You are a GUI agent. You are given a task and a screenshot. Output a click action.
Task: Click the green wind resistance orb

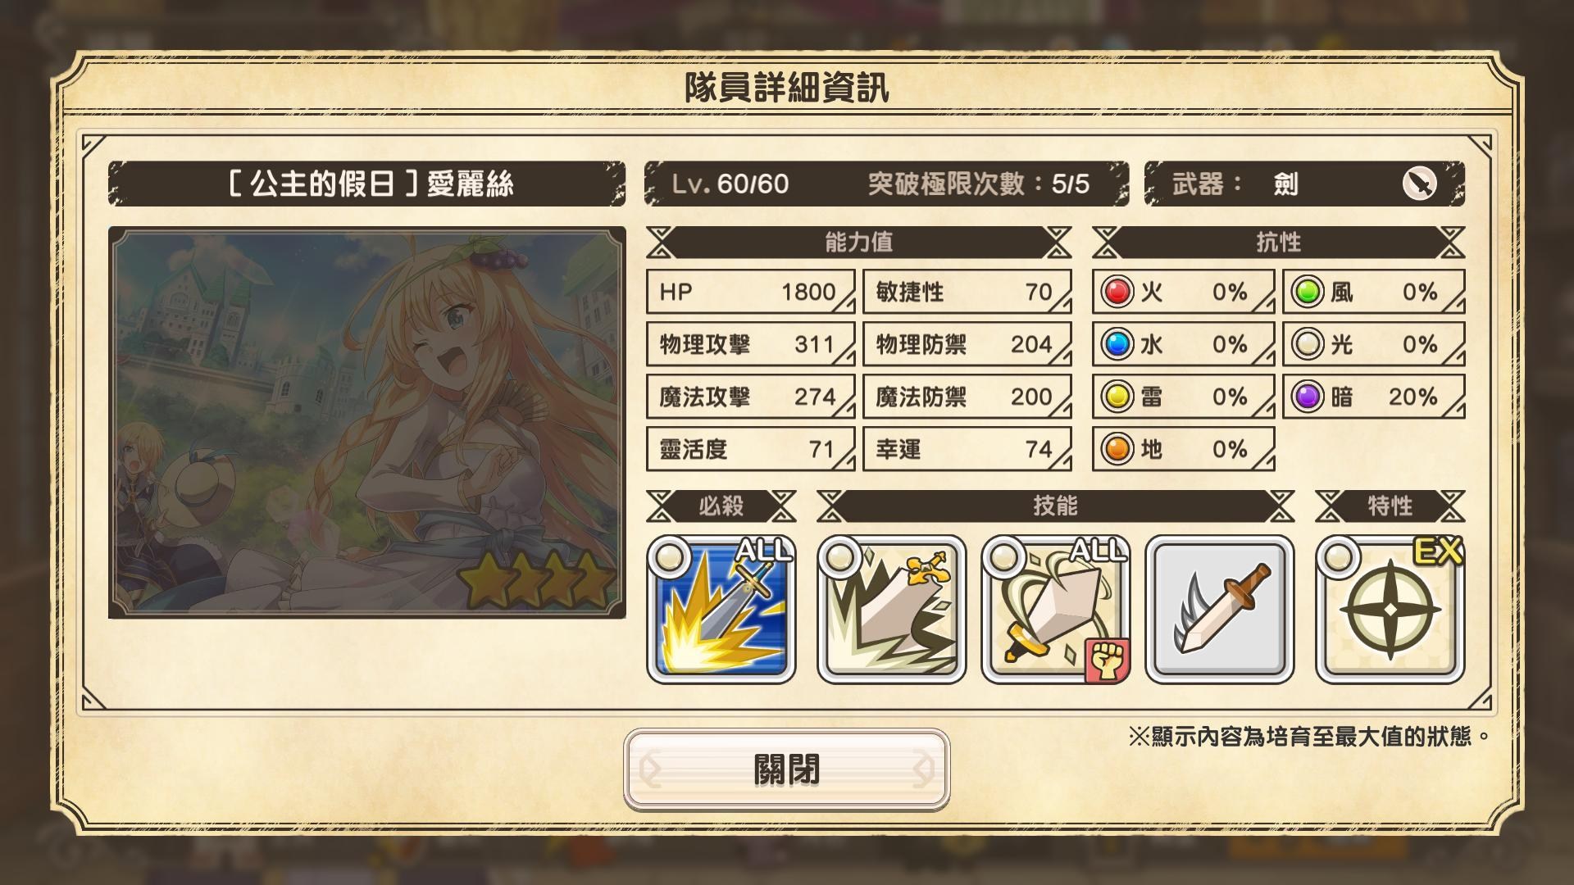click(1308, 292)
